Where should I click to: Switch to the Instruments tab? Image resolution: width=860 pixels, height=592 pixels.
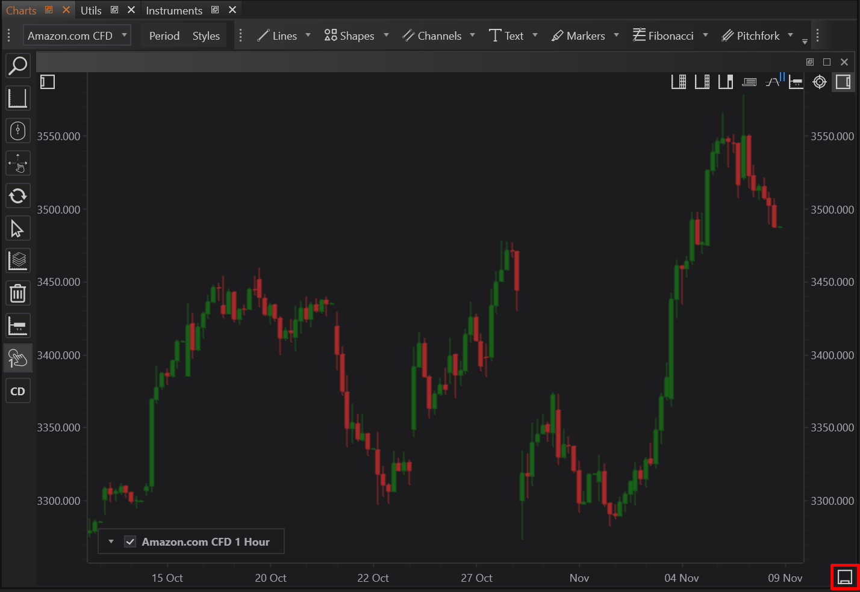[x=173, y=10]
